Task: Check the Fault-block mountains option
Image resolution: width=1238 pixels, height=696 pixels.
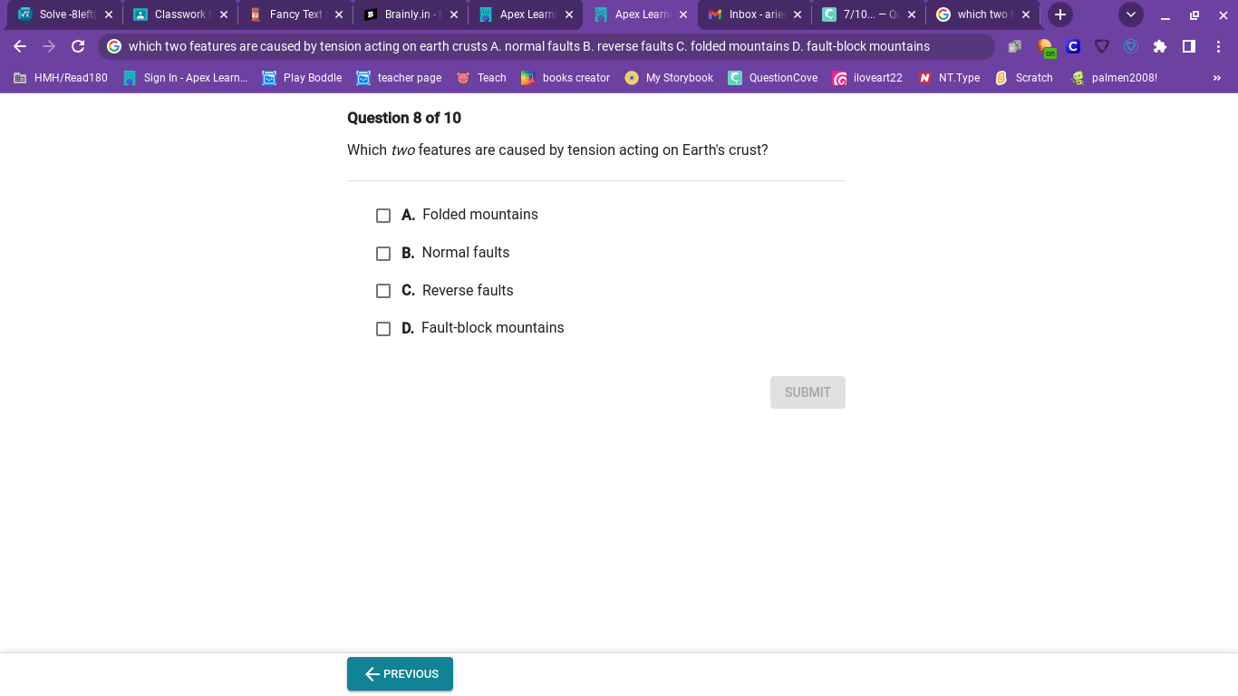Action: coord(383,329)
